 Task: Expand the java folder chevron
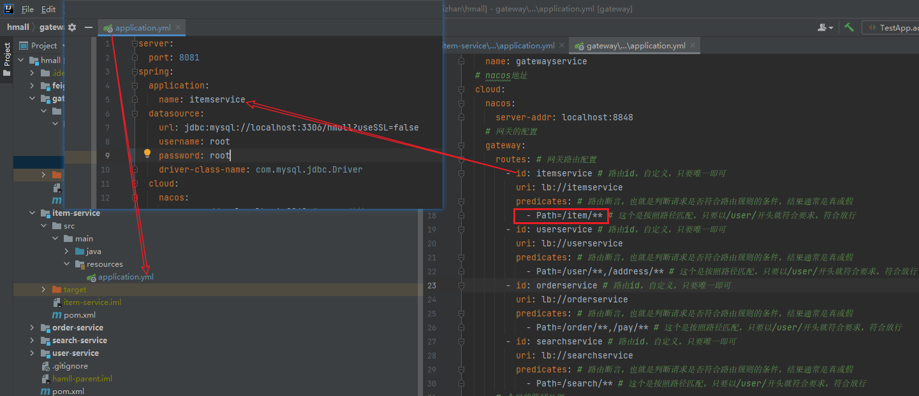coord(67,251)
